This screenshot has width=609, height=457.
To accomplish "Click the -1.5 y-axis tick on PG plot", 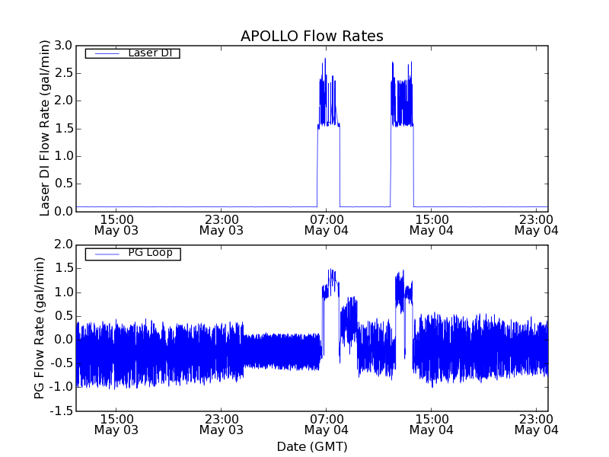I will coord(61,411).
